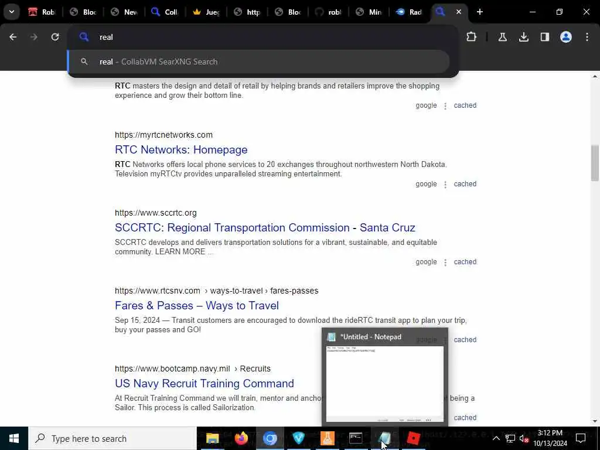This screenshot has height=450, width=600.
Task: Expand three-dot options for RTC Networks result
Action: [x=445, y=185]
